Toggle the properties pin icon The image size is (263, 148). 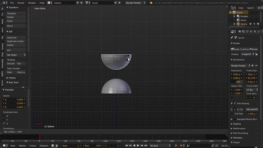tap(232, 38)
